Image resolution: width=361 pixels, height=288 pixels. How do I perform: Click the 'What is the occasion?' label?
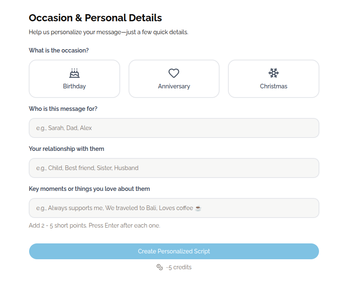(x=59, y=50)
